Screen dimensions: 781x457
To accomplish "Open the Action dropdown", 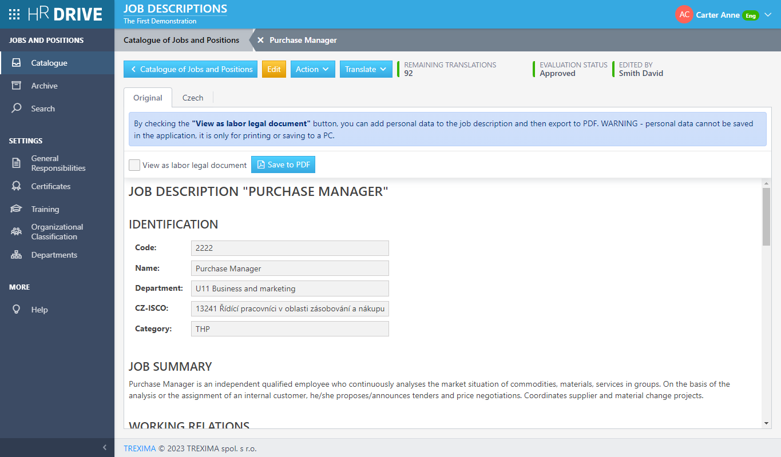I will pyautogui.click(x=312, y=69).
